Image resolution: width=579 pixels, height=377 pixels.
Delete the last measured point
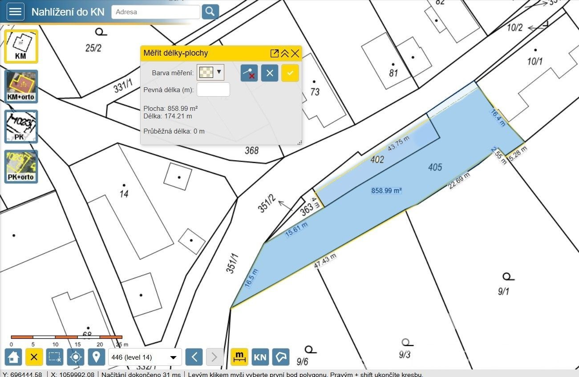click(249, 73)
